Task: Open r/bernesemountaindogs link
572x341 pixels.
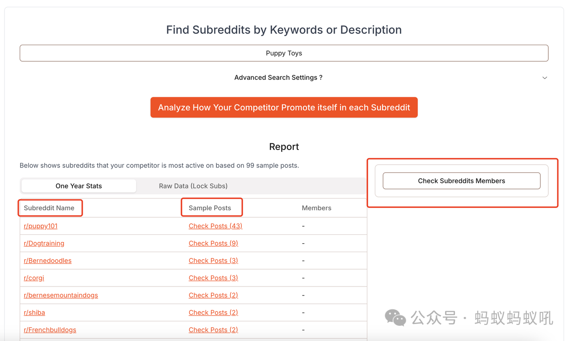Action: [61, 295]
